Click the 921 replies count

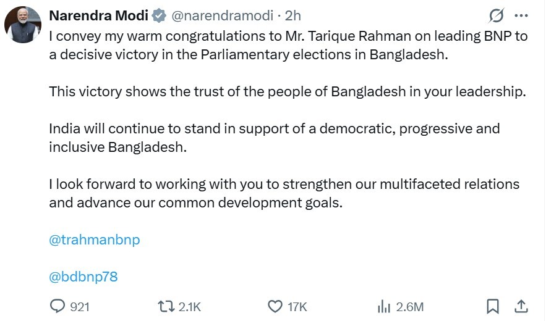pos(80,307)
